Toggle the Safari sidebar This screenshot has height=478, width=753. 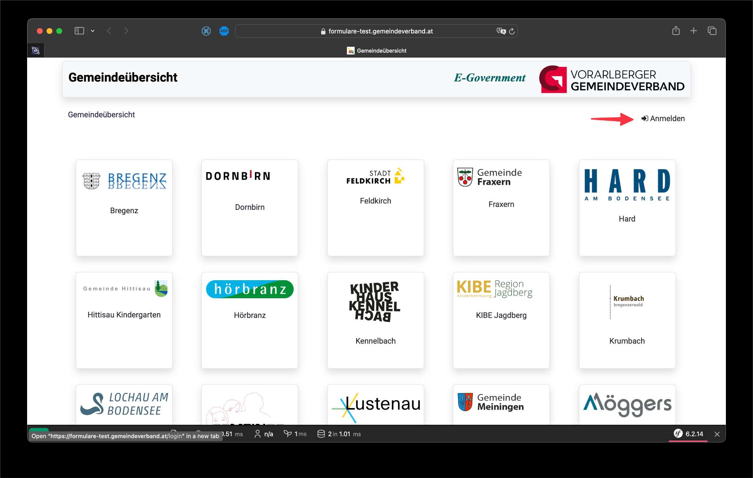[79, 31]
